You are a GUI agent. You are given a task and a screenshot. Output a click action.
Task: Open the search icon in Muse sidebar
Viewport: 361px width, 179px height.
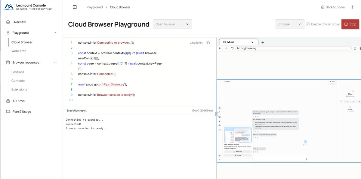click(220, 112)
